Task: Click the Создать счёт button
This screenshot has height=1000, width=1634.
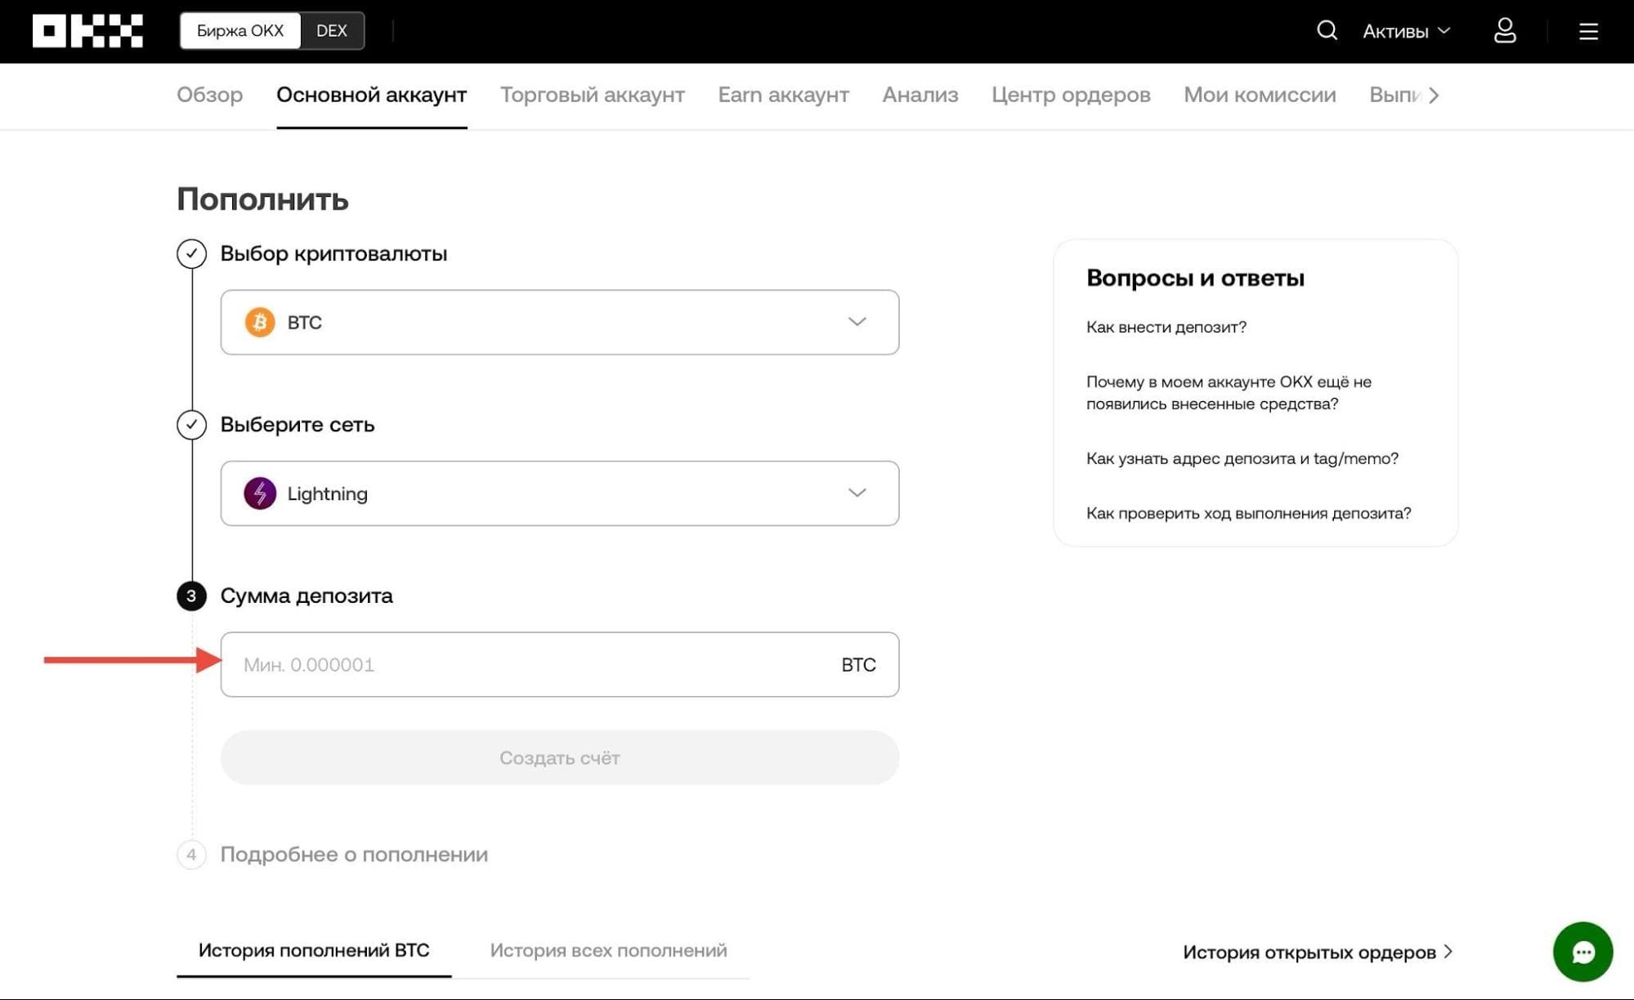Action: pyautogui.click(x=560, y=757)
